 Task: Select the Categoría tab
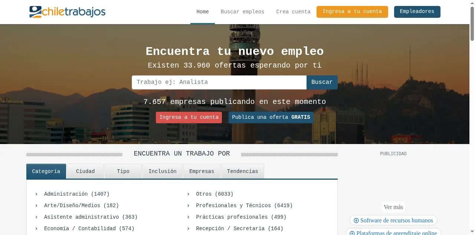coord(46,172)
